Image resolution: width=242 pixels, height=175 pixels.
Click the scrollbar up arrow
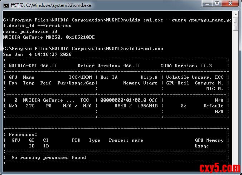236,14
